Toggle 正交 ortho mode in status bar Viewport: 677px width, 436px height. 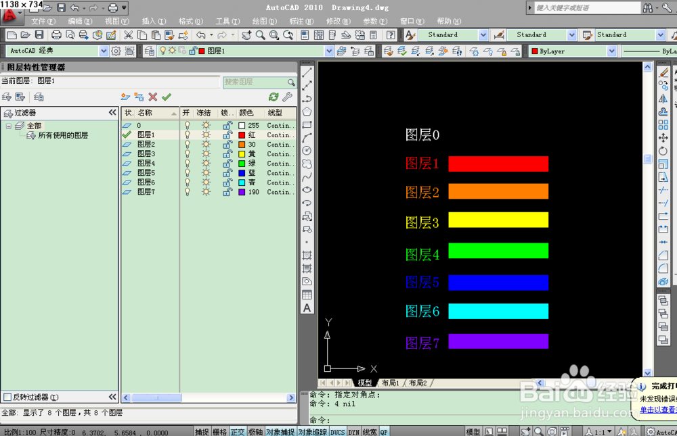click(238, 432)
